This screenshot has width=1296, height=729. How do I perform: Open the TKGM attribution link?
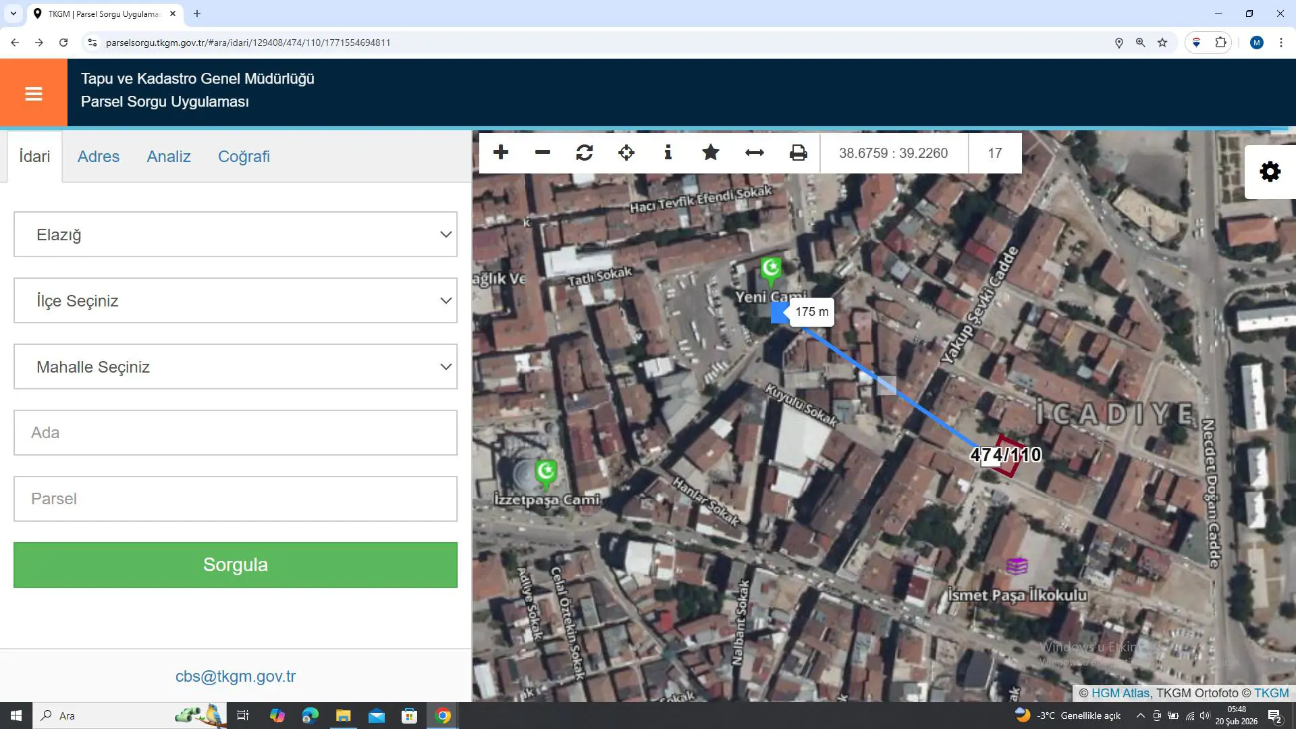click(1272, 693)
